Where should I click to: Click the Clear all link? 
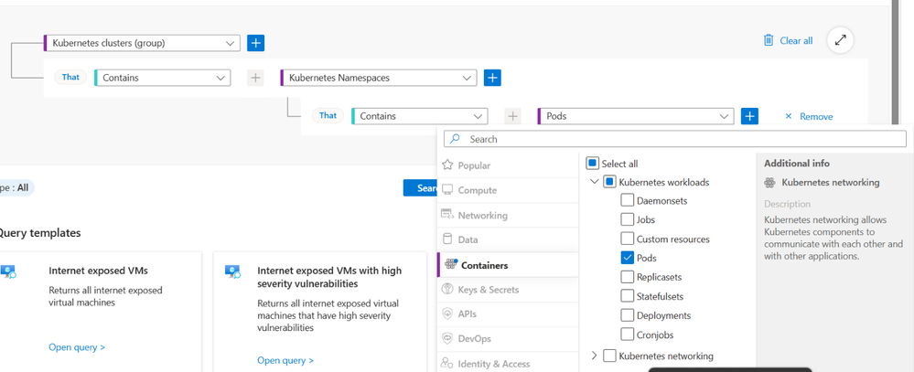click(796, 41)
